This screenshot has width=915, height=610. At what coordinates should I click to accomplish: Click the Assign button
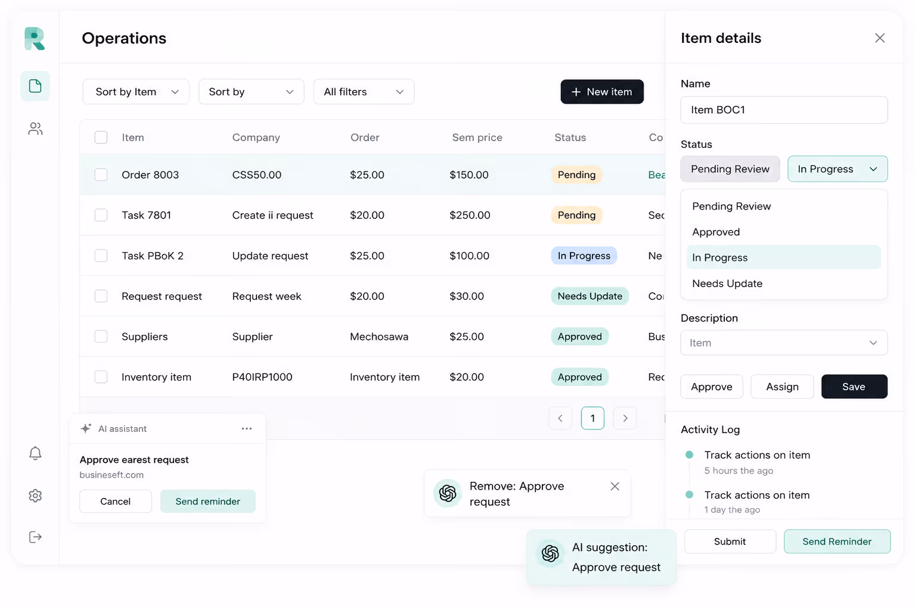782,387
